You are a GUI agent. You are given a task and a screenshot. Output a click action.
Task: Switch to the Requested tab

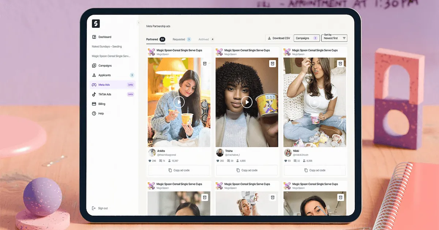[182, 39]
